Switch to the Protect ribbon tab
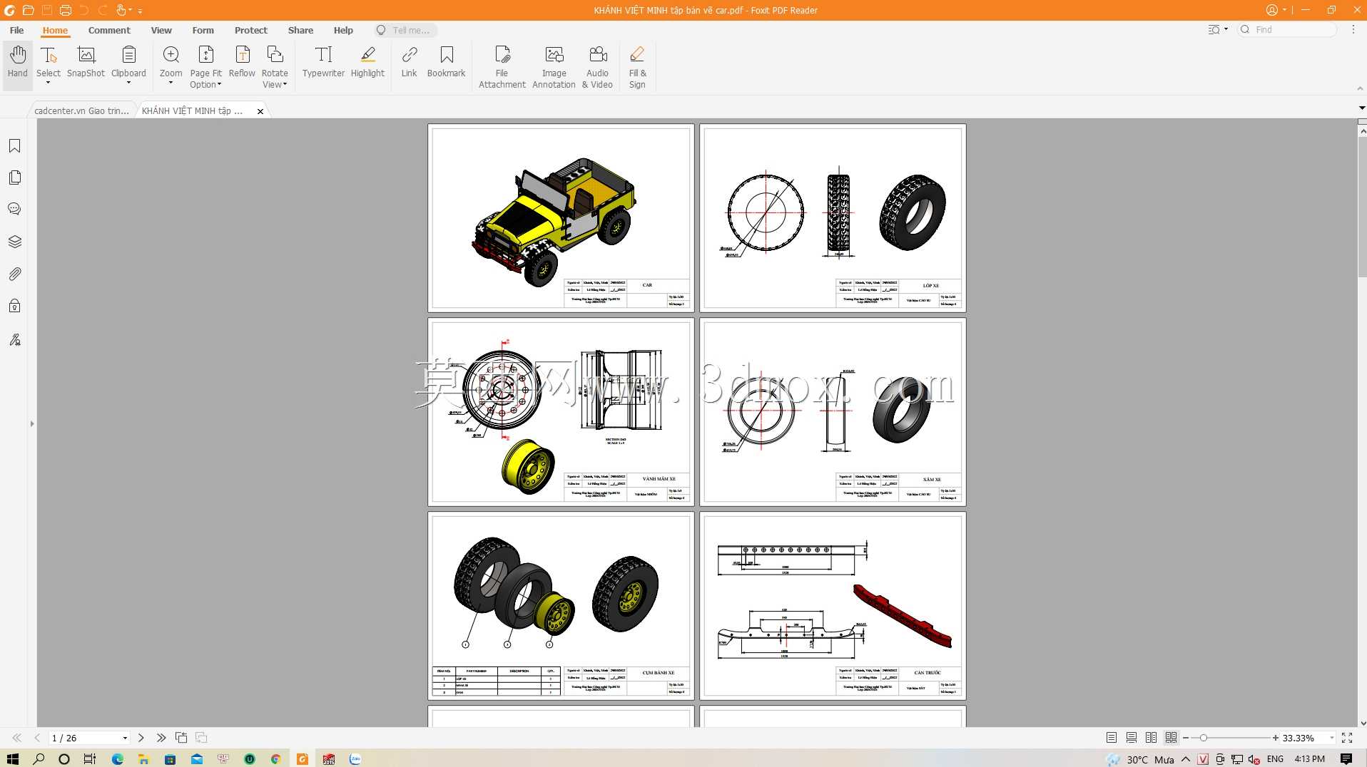This screenshot has height=767, width=1367. point(250,30)
